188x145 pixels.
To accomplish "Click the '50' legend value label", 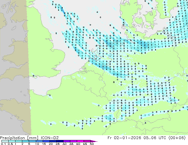I will tap(92, 144).
